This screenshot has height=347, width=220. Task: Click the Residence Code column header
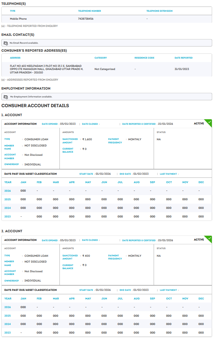click(x=144, y=58)
